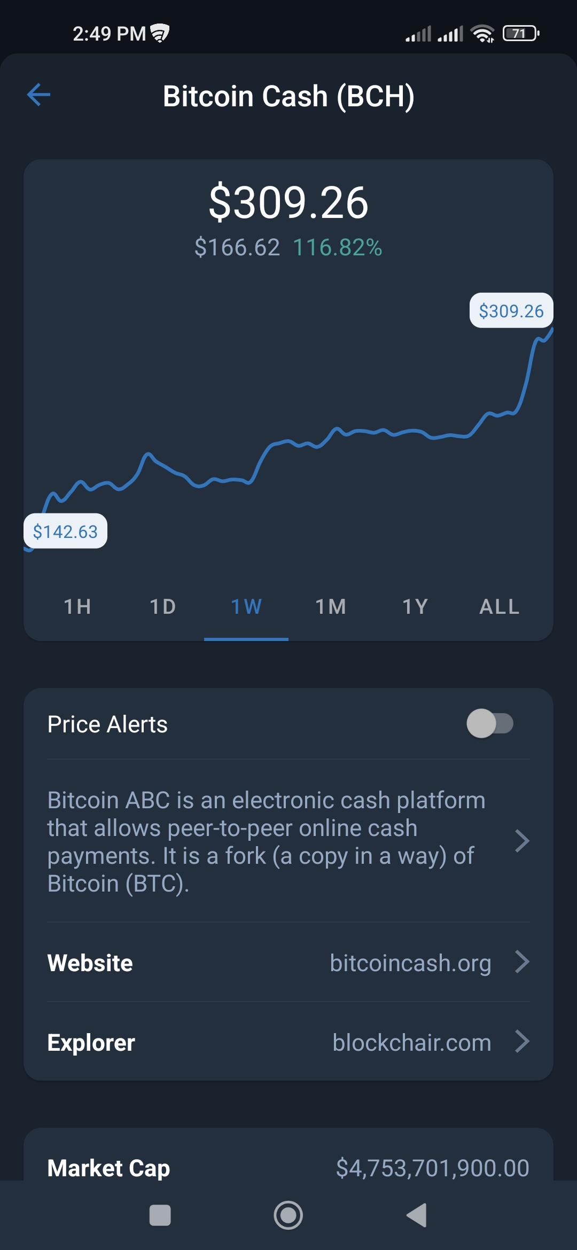Select the 1M chart range tab

[x=331, y=607]
